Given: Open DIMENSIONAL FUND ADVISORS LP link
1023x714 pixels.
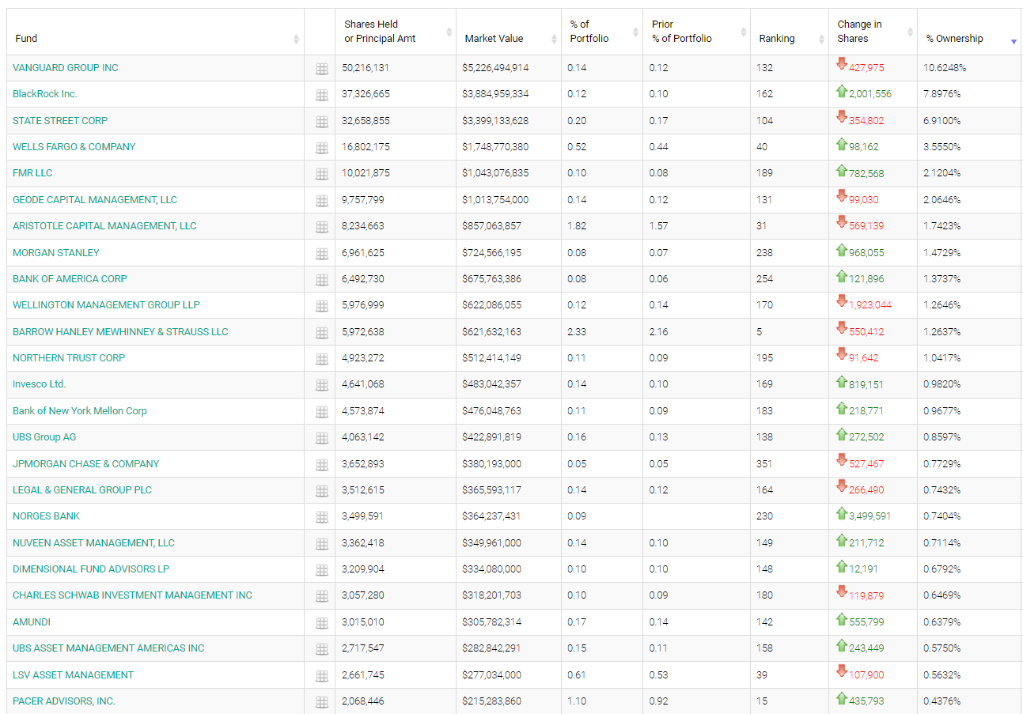Looking at the screenshot, I should click(x=91, y=569).
